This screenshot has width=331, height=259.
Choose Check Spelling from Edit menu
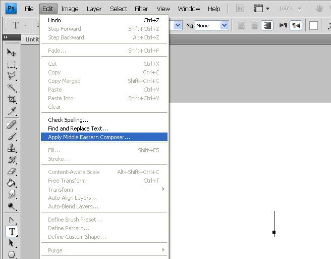(104, 120)
